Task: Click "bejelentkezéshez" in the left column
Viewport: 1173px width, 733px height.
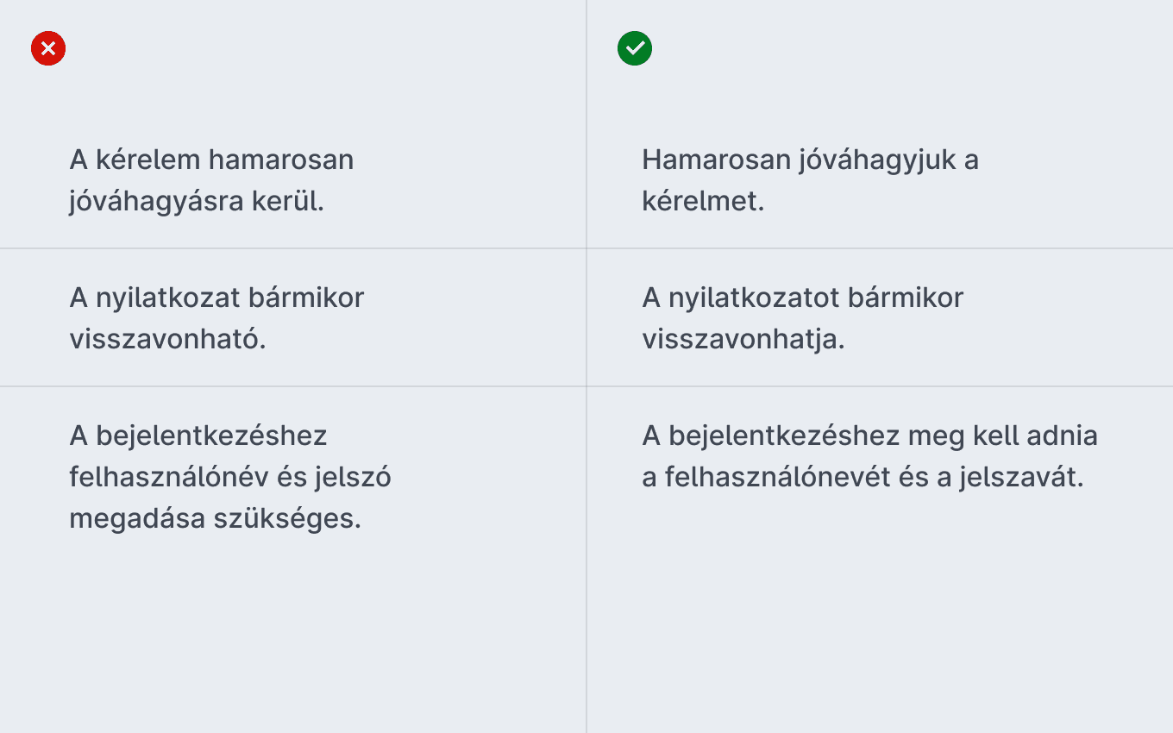Action: point(211,435)
